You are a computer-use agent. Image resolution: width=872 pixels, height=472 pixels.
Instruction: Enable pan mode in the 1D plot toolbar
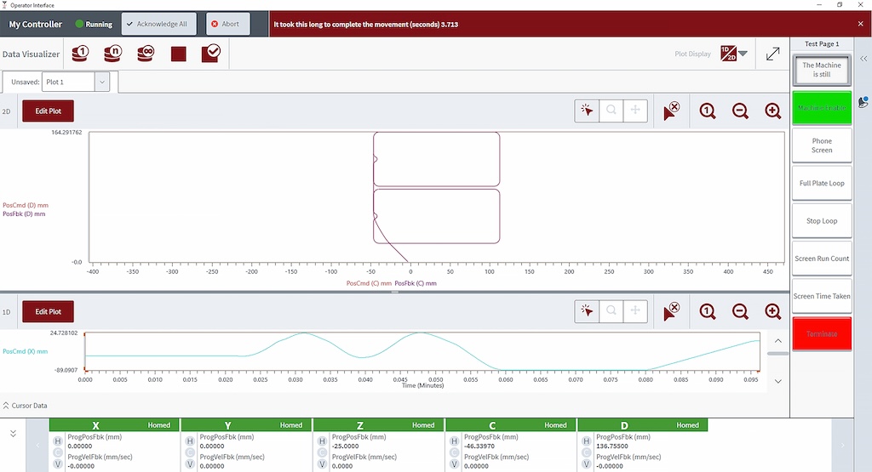(634, 311)
